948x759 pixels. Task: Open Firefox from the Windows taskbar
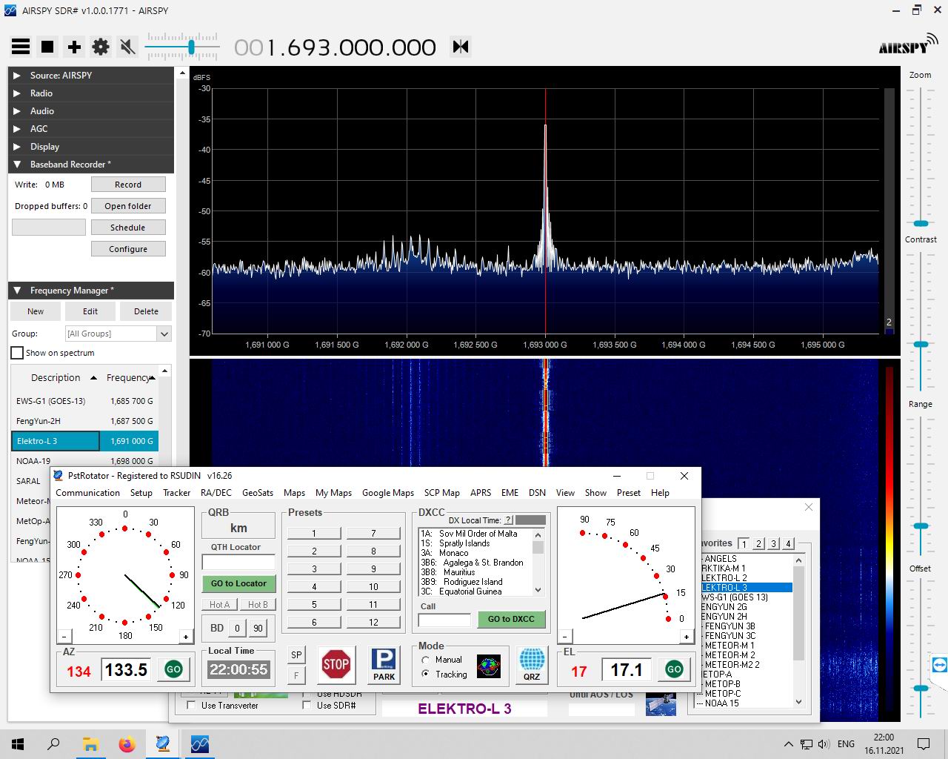[x=127, y=743]
